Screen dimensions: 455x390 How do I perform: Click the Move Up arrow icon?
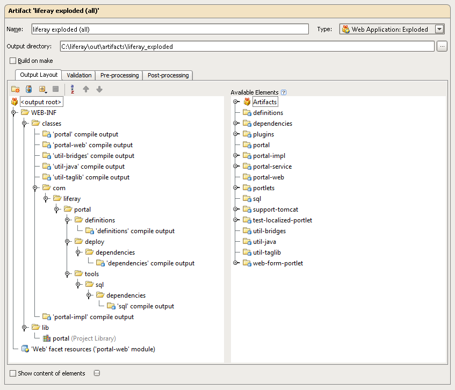(86, 89)
